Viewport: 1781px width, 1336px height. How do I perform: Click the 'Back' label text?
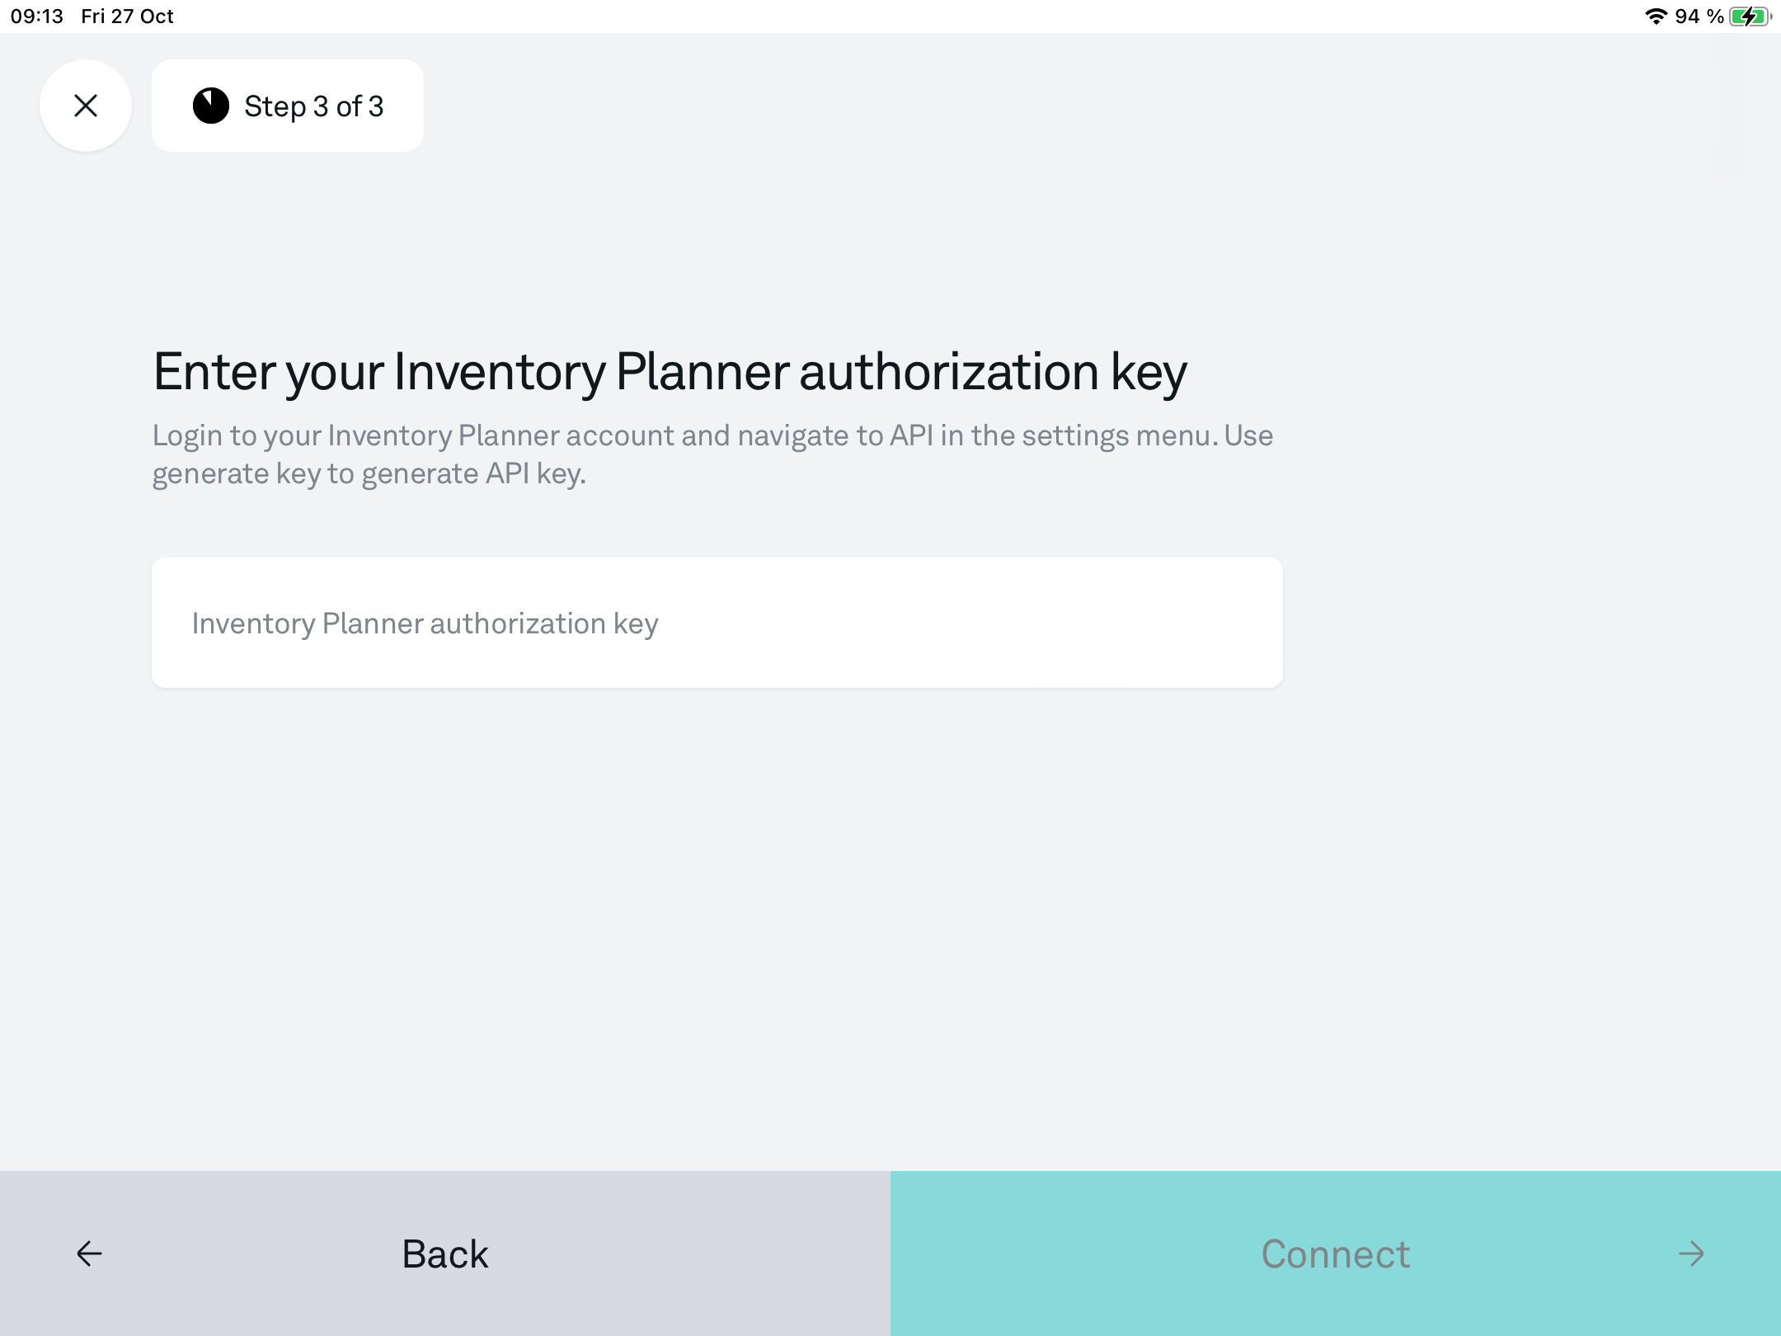[x=445, y=1254]
